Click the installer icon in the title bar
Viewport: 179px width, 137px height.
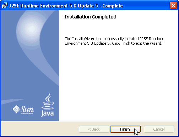pyautogui.click(x=5, y=6)
